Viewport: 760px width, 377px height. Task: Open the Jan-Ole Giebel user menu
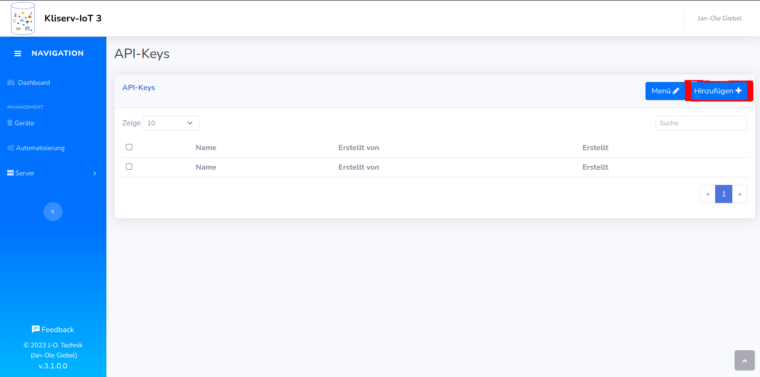[719, 19]
